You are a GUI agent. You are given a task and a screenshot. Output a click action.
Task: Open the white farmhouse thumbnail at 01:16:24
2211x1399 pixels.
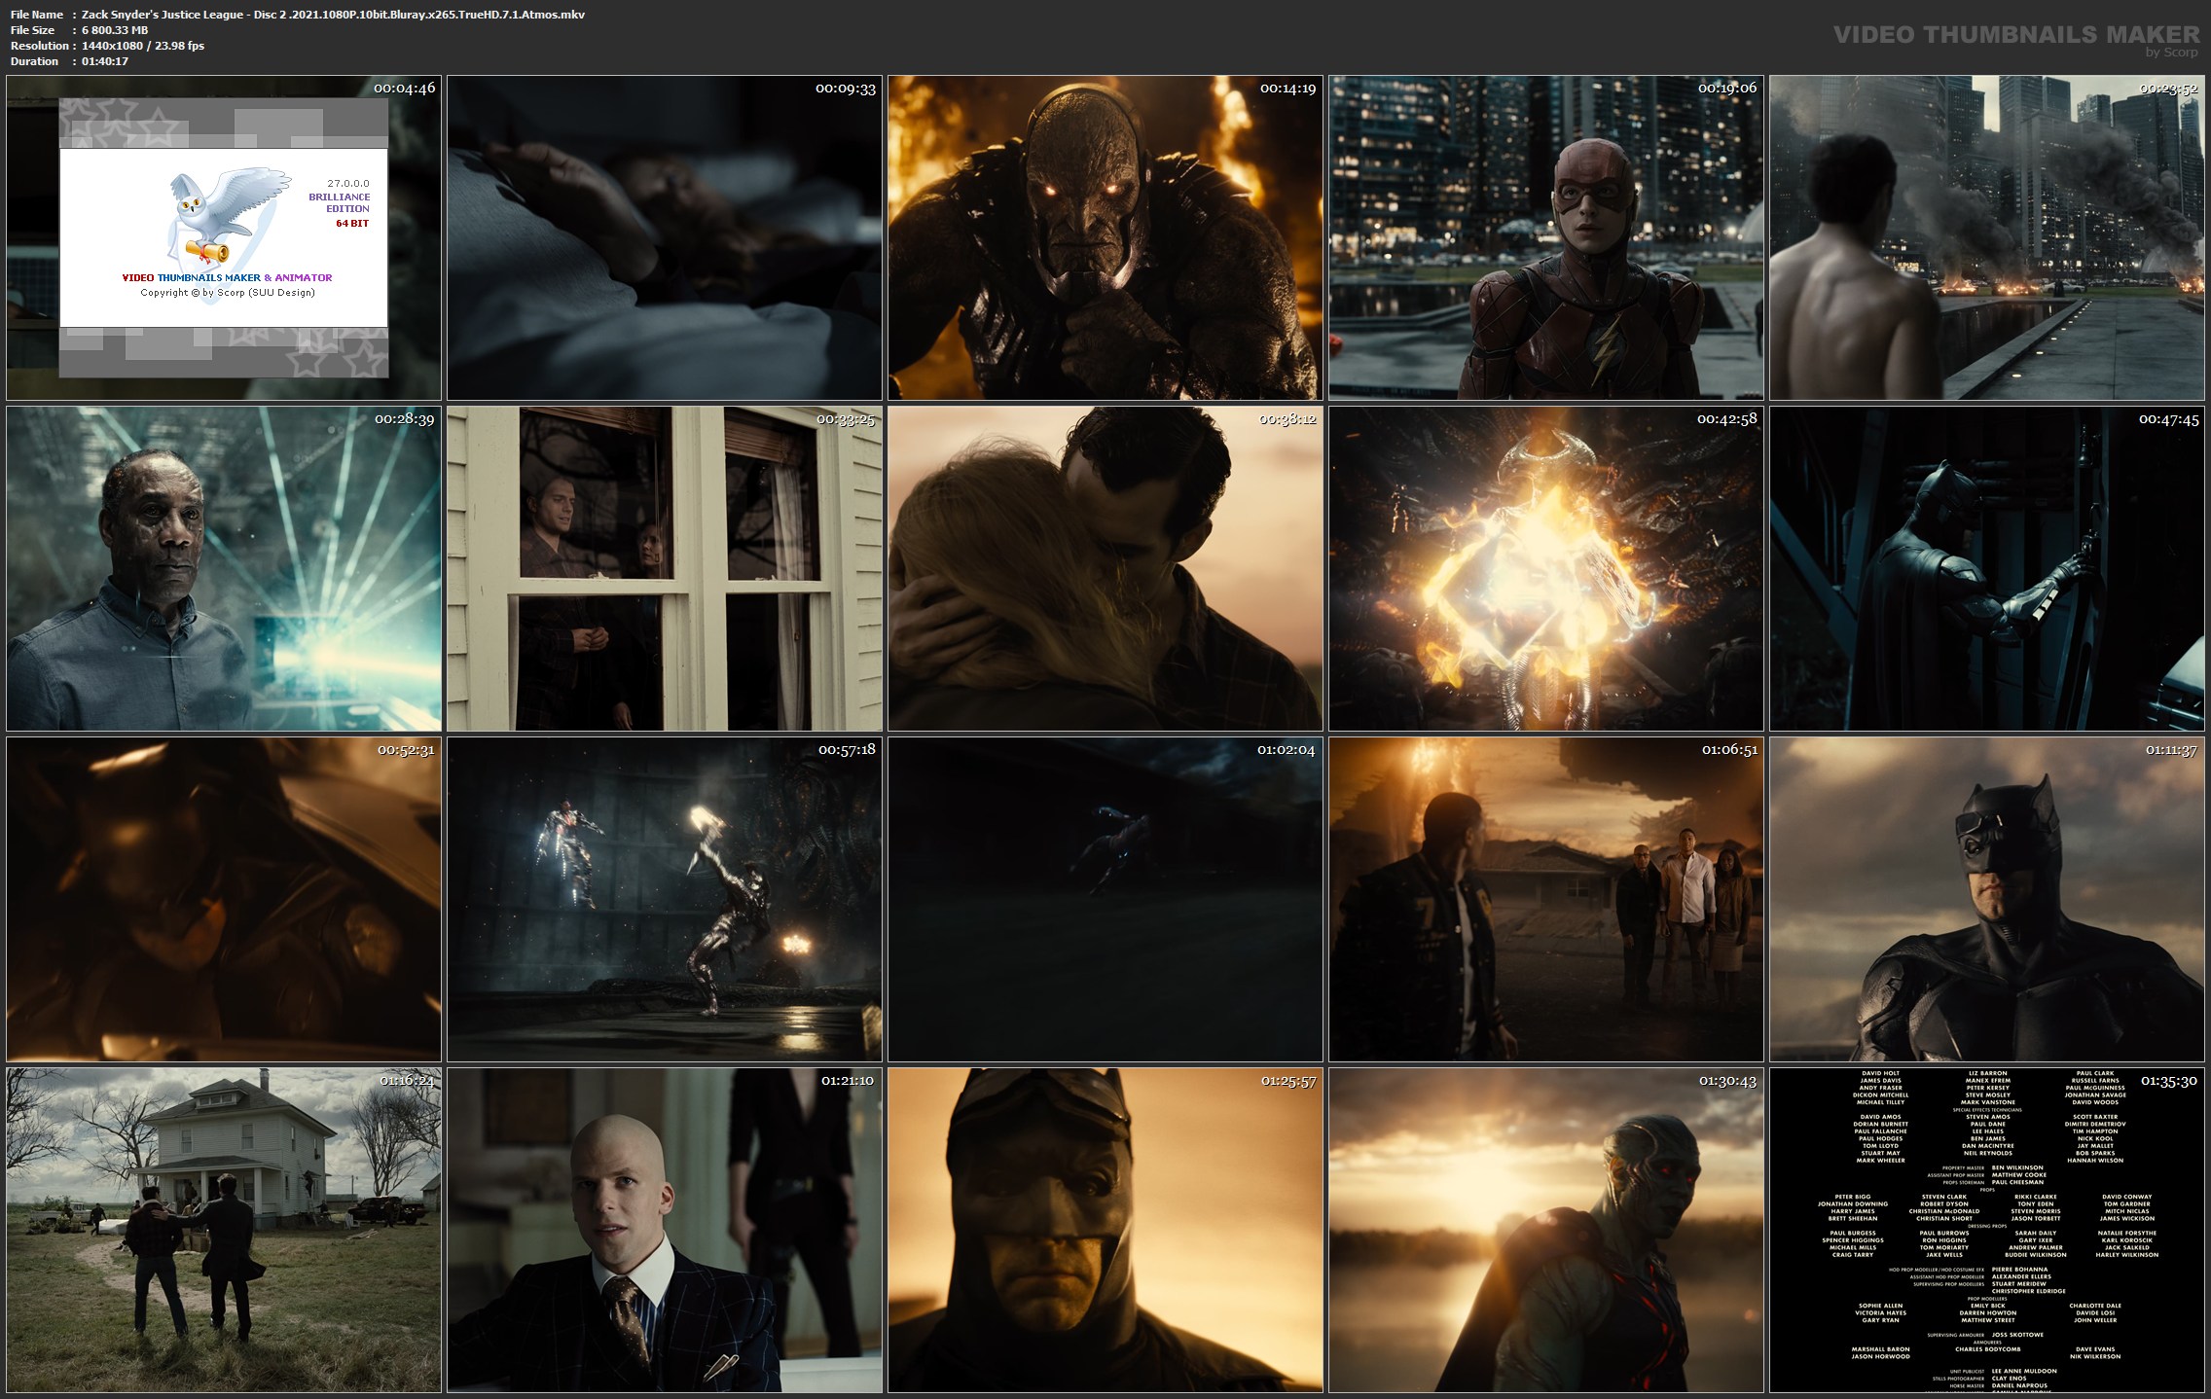[223, 1230]
